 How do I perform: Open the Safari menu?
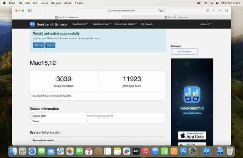[12, 3]
